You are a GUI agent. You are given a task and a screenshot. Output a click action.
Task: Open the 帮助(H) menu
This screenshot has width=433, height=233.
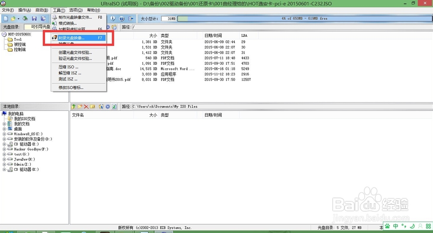(94, 10)
